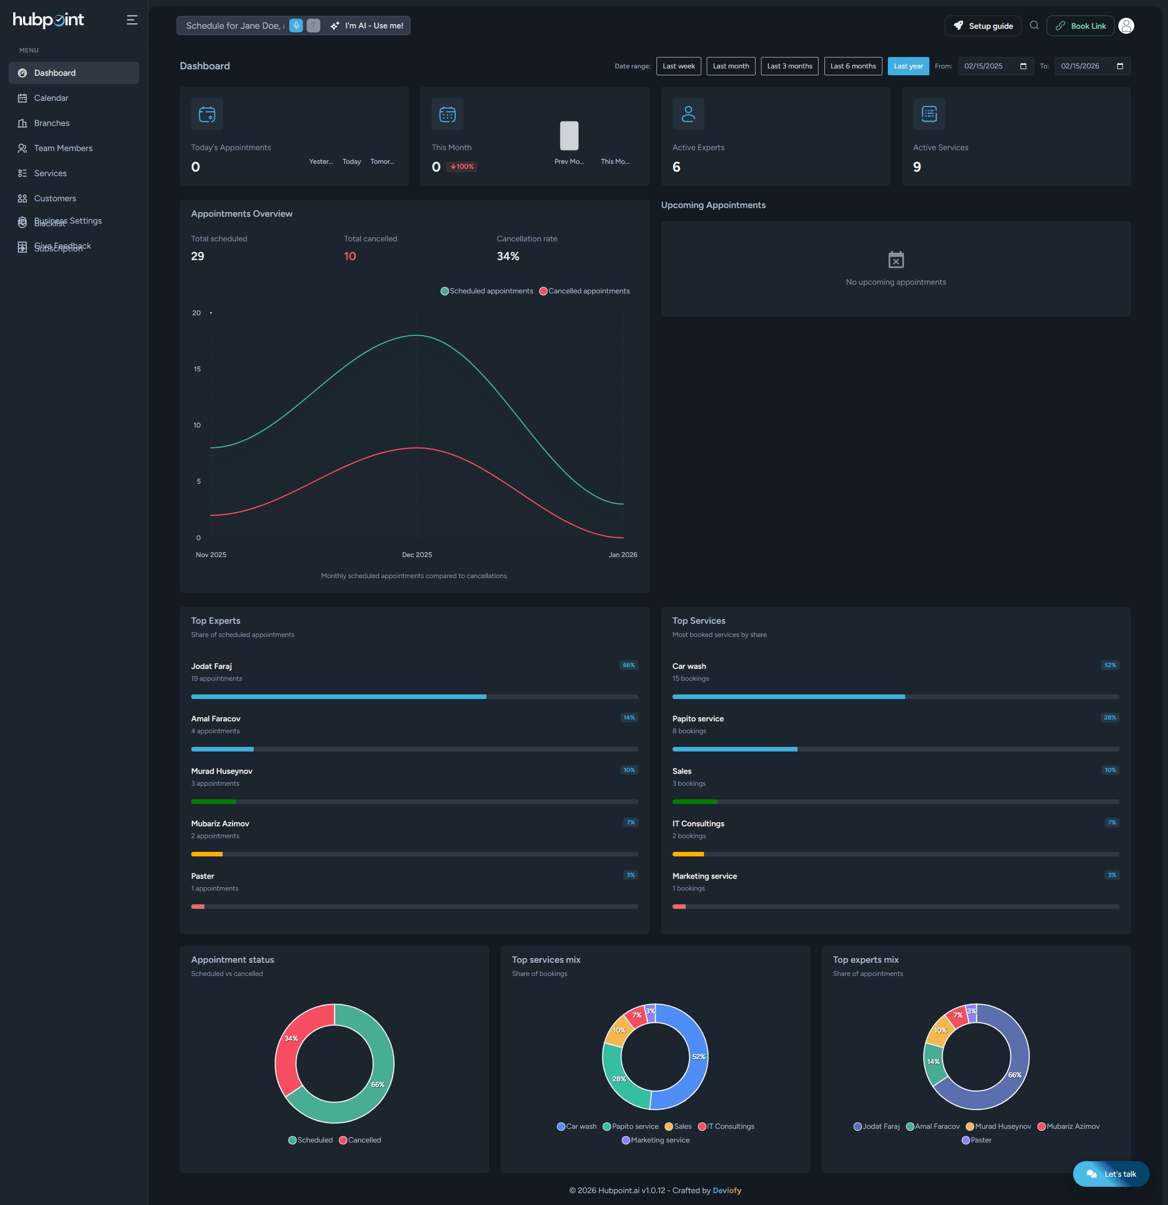Click the microphone icon in the AI search bar

(x=296, y=25)
